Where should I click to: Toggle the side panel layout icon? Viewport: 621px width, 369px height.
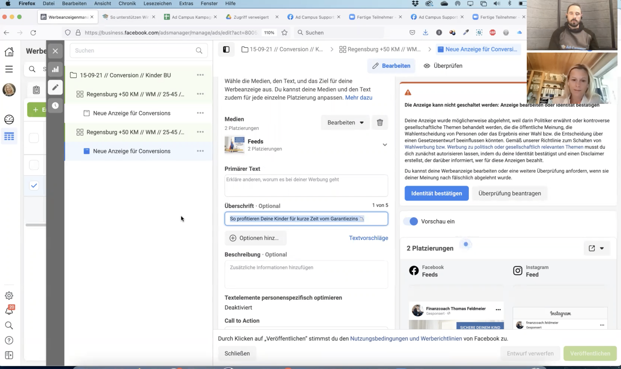226,49
